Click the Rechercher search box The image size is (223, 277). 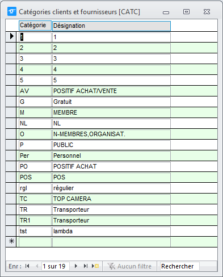click(180, 266)
